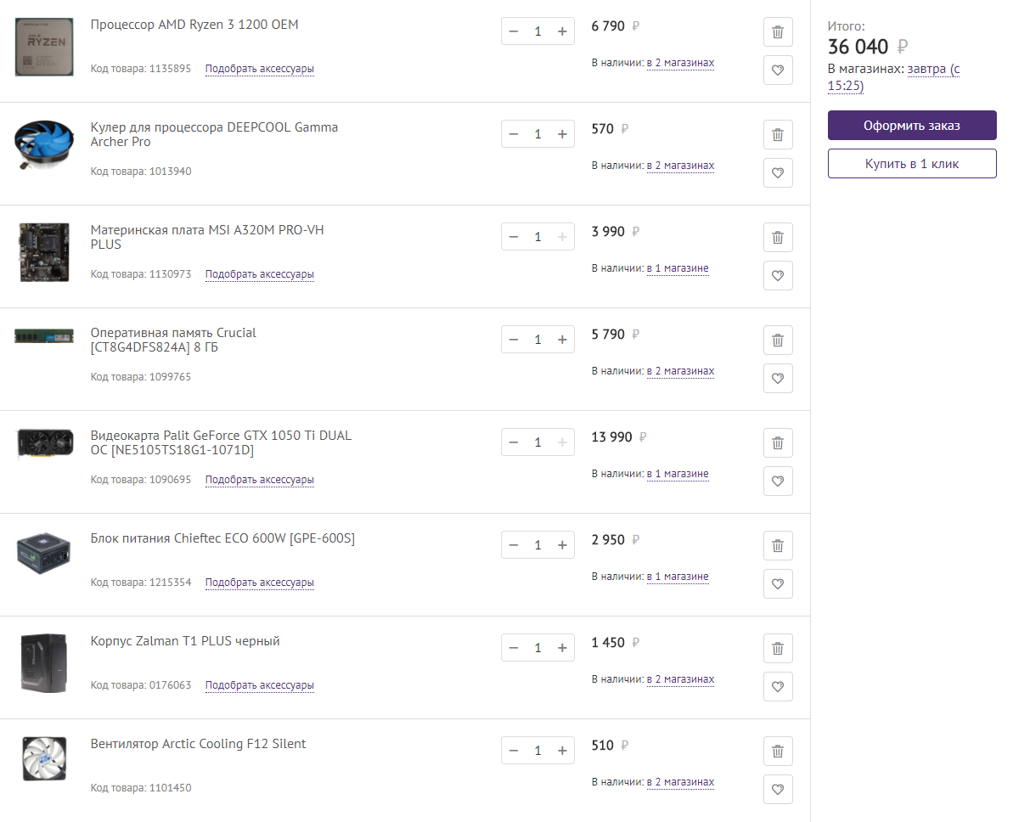
Task: Trash the Palit GTX 1050 Ti item
Action: [778, 443]
